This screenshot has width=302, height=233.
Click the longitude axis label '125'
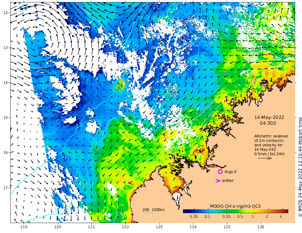pos(227,227)
